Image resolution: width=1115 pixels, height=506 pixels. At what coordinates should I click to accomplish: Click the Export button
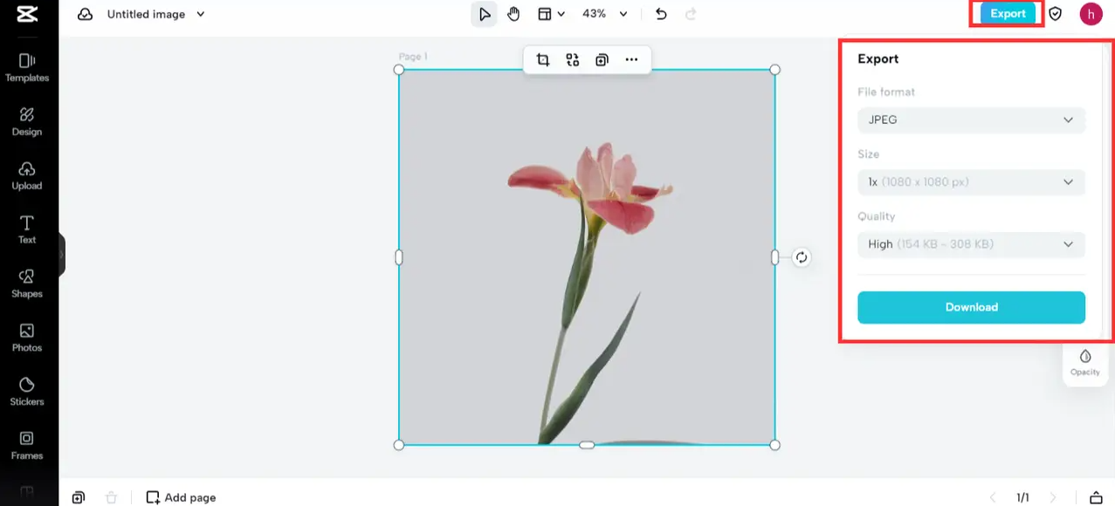[1008, 14]
